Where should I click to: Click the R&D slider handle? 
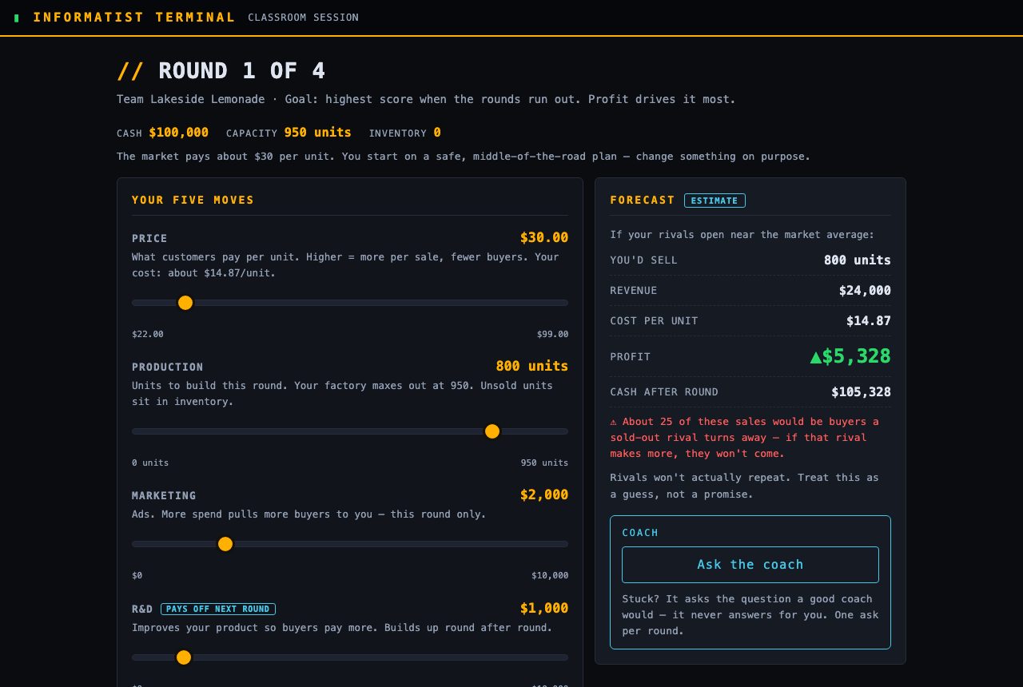pyautogui.click(x=184, y=657)
